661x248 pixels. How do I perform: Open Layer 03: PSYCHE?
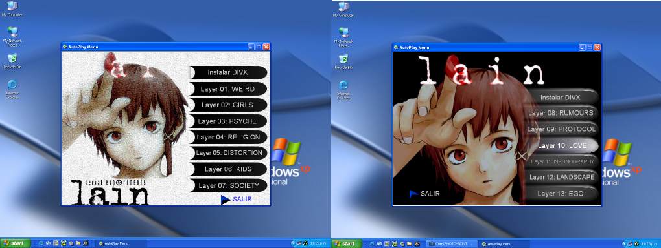(228, 121)
